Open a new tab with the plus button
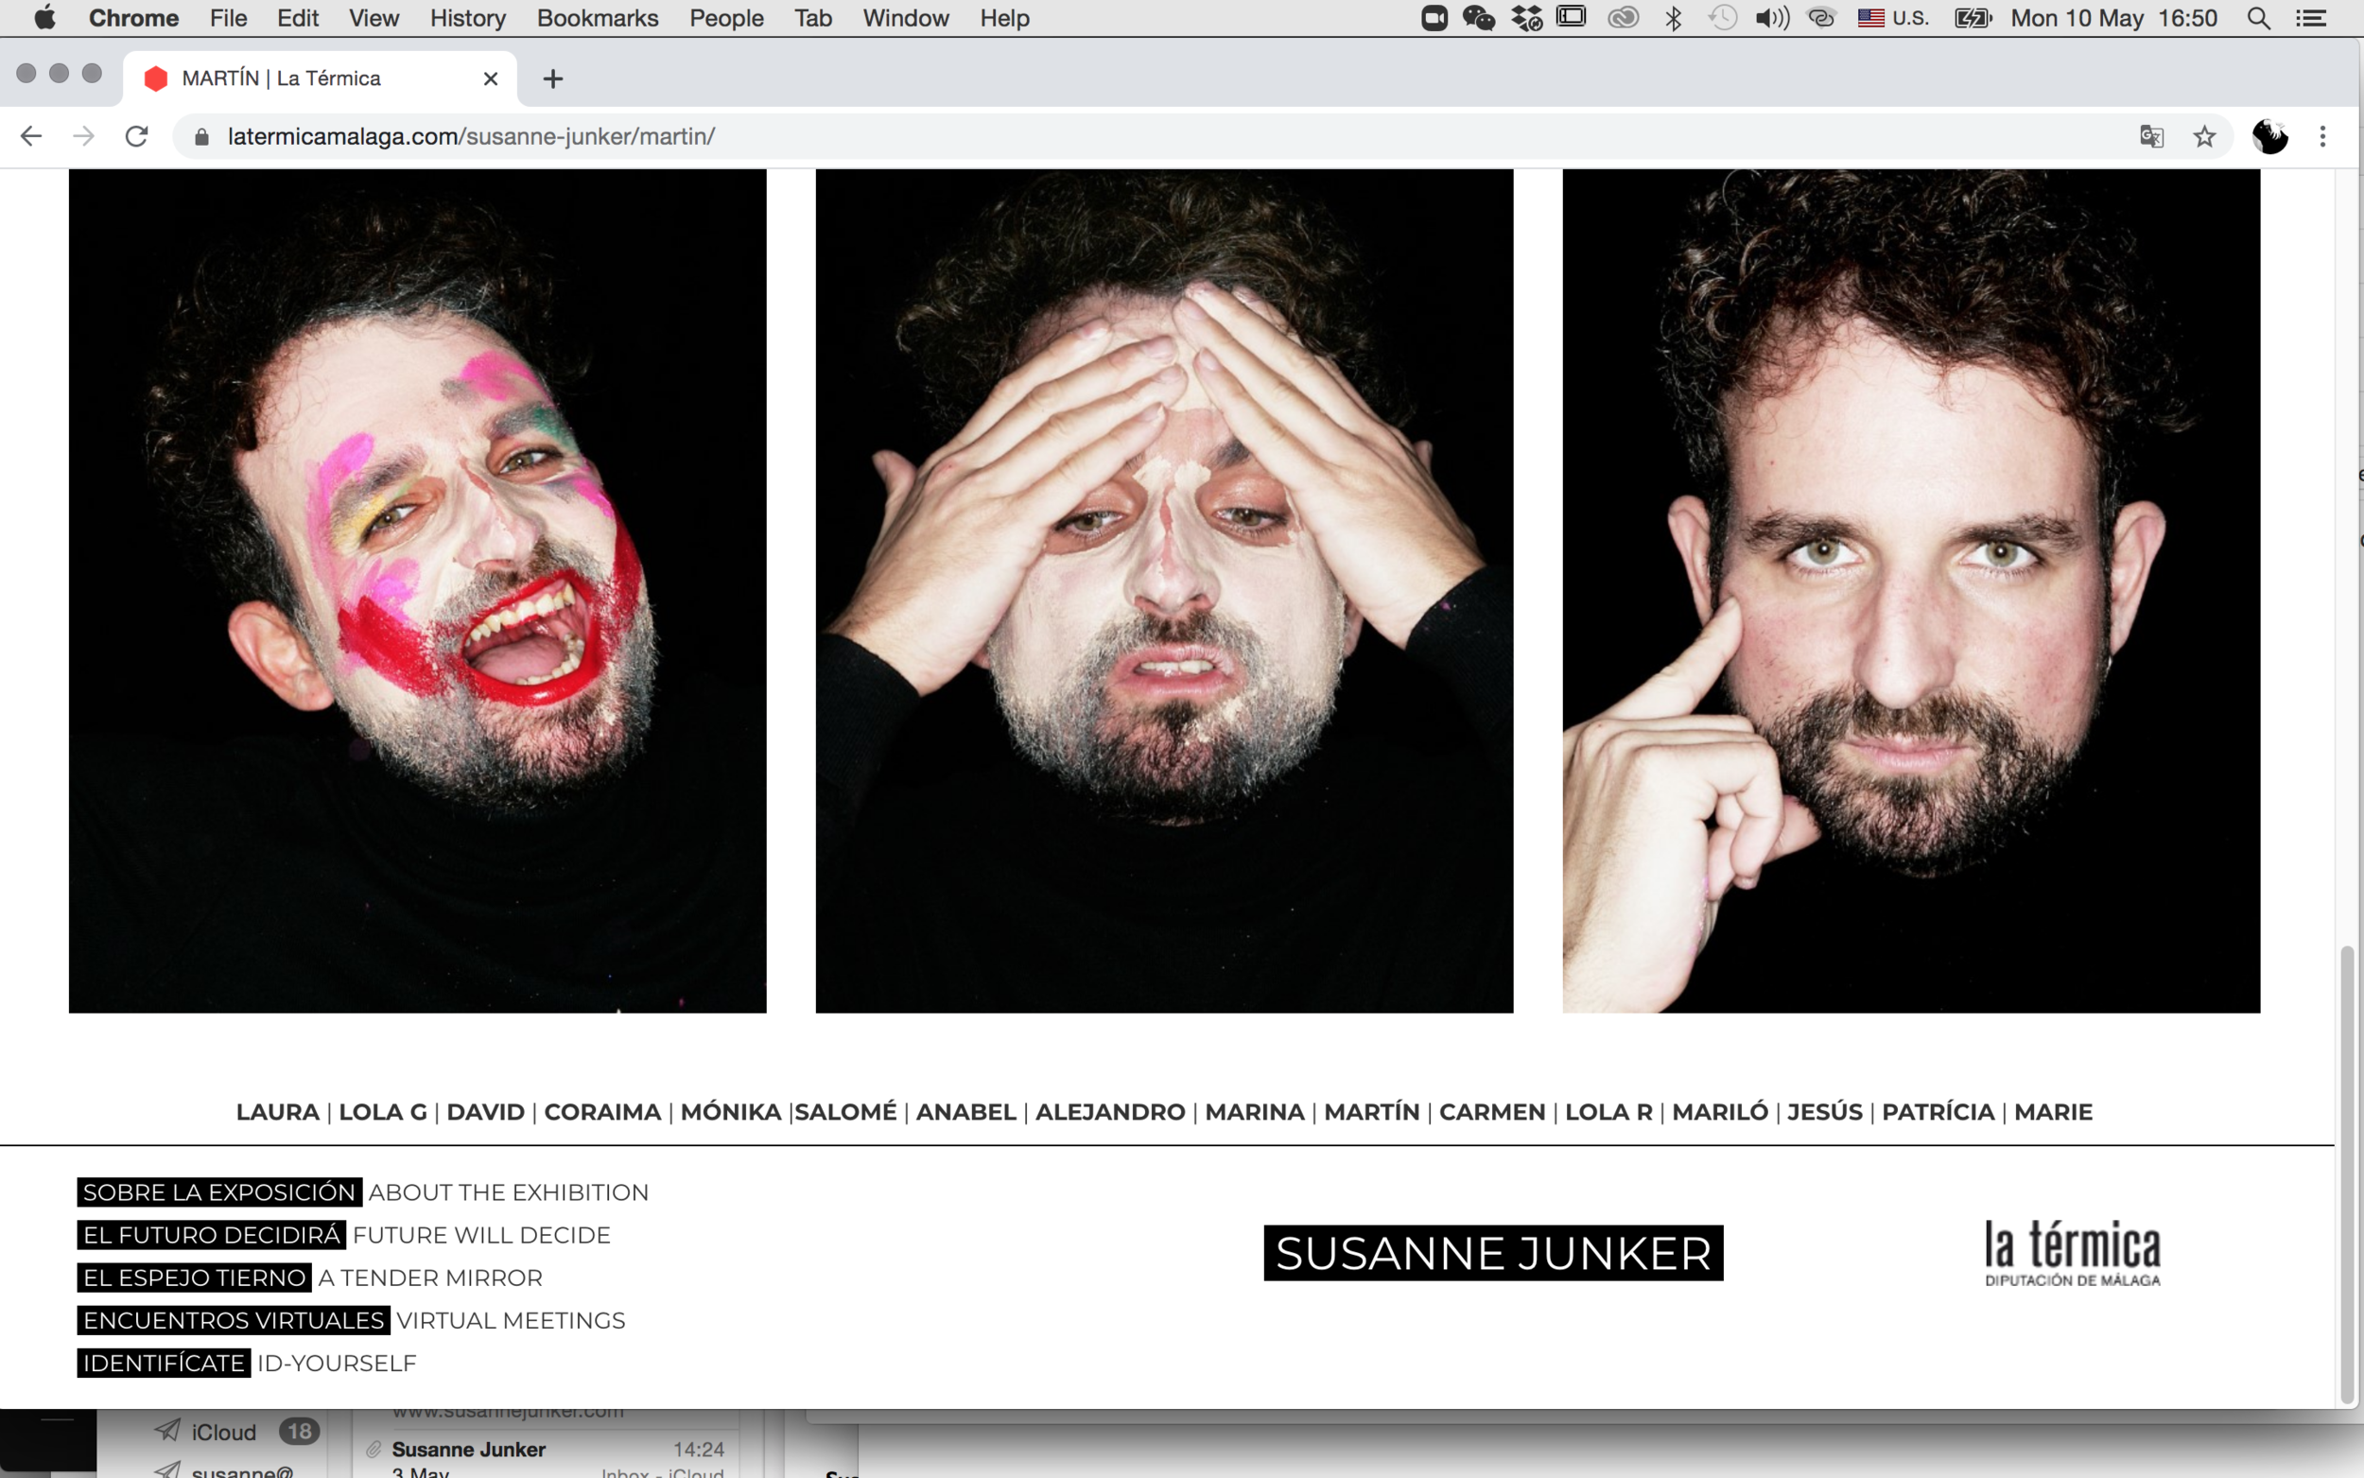 (x=553, y=78)
